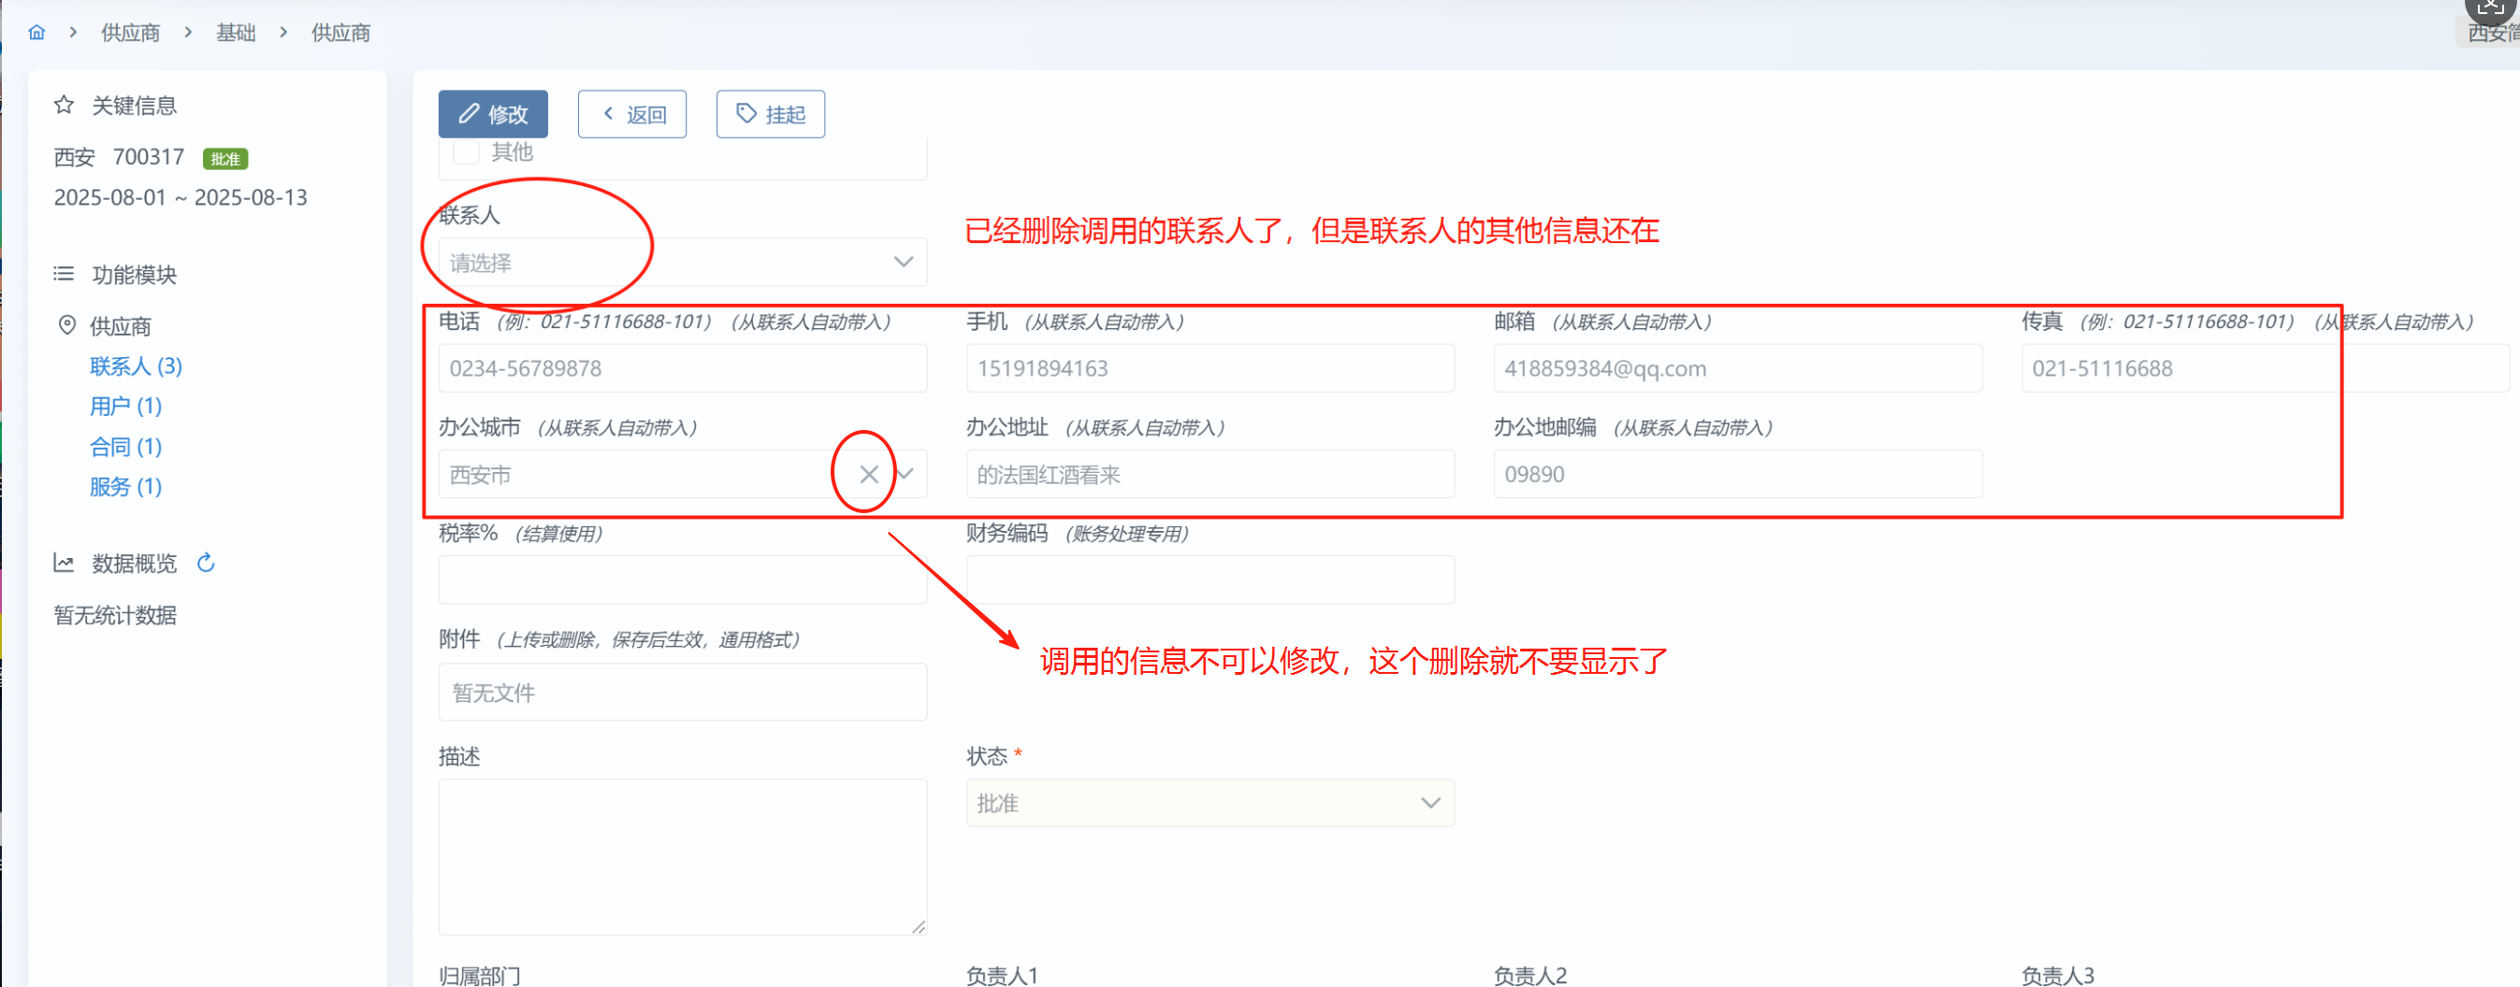
Task: Click the 税率% input field
Action: pos(682,580)
